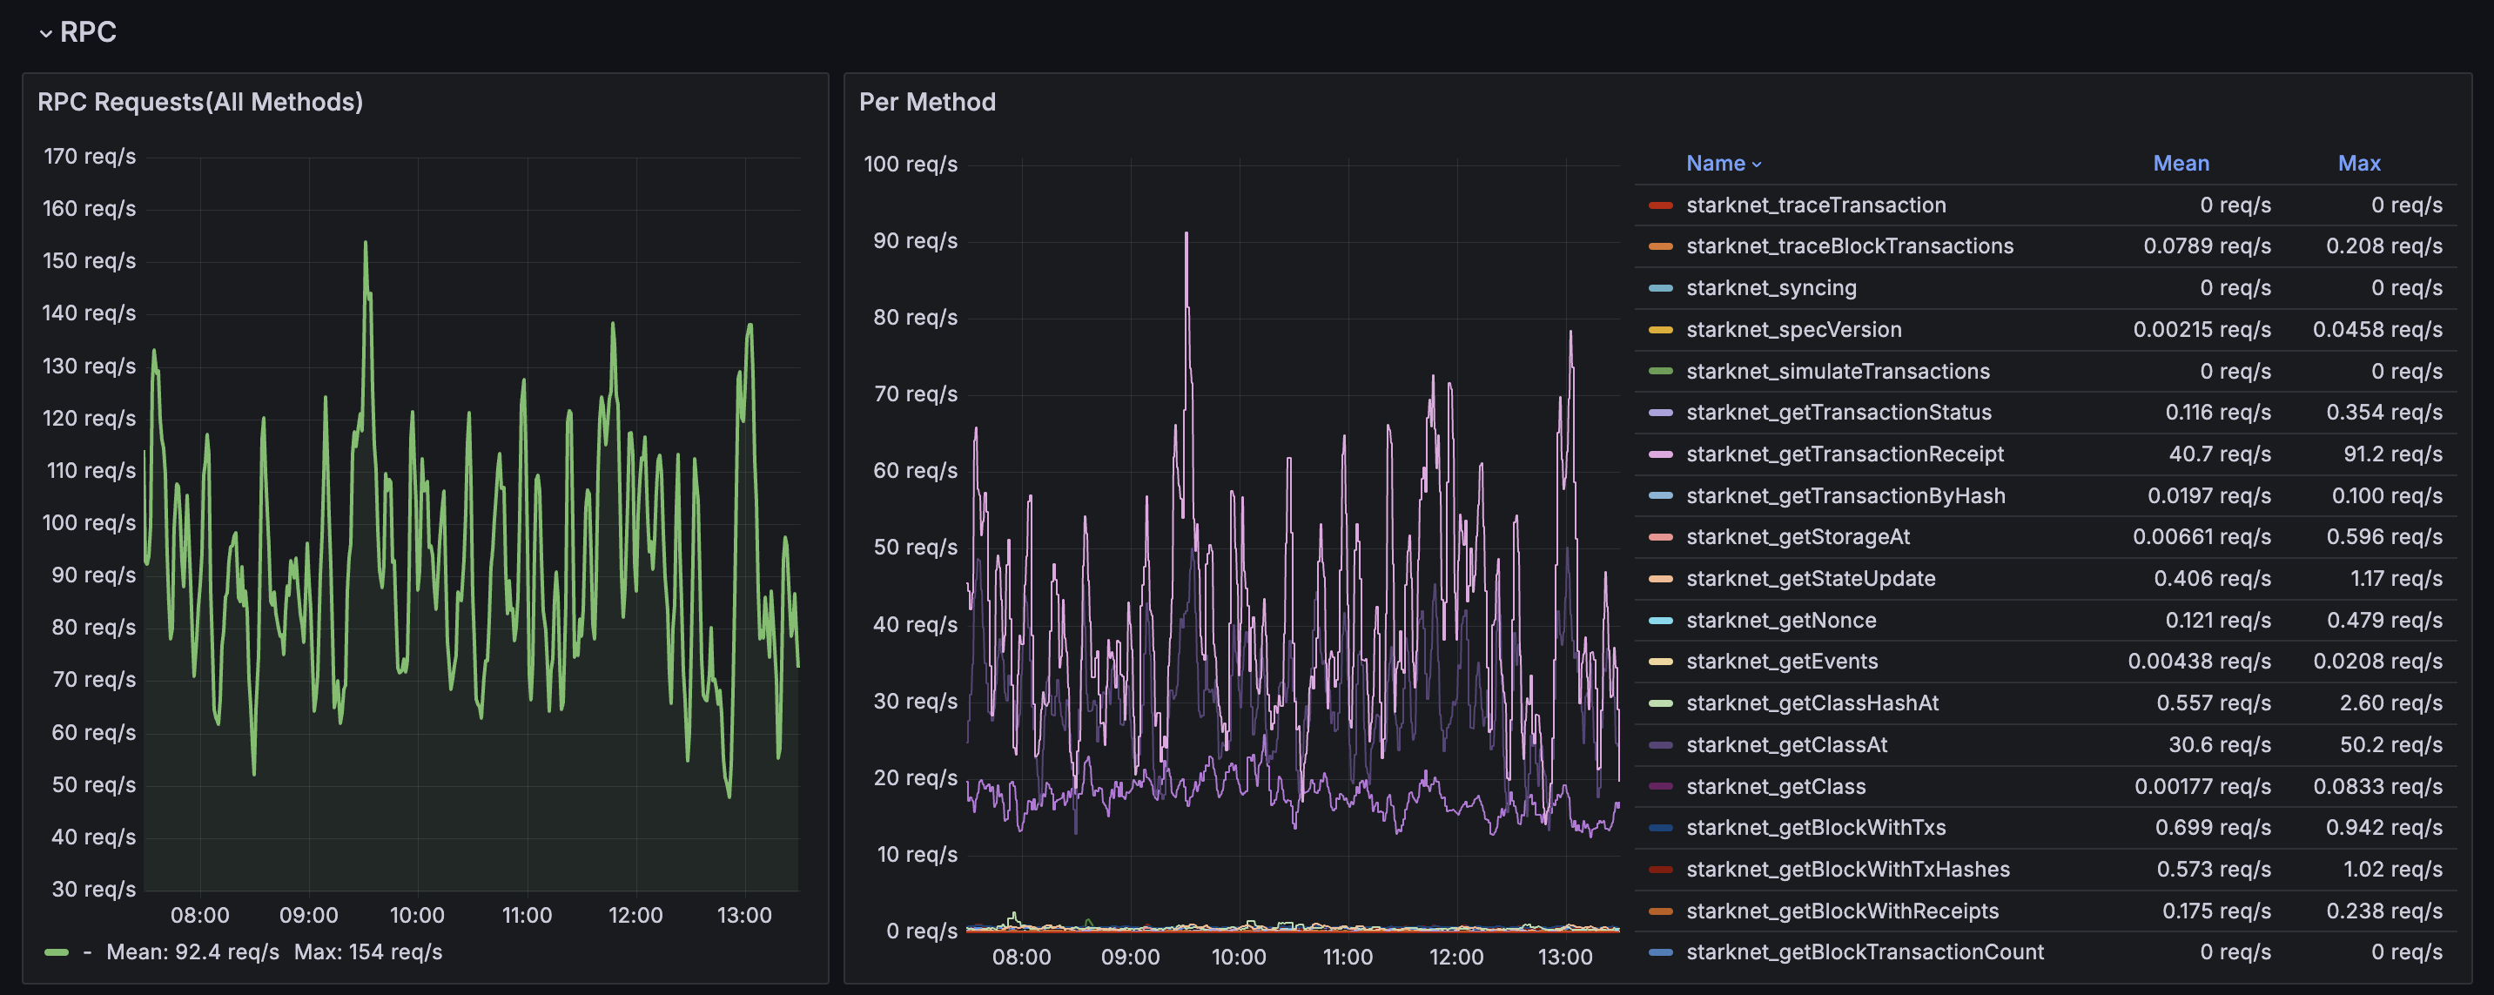Select starknet_getBlockTransactionCount legend name
This screenshot has height=995, width=2494.
point(1865,952)
